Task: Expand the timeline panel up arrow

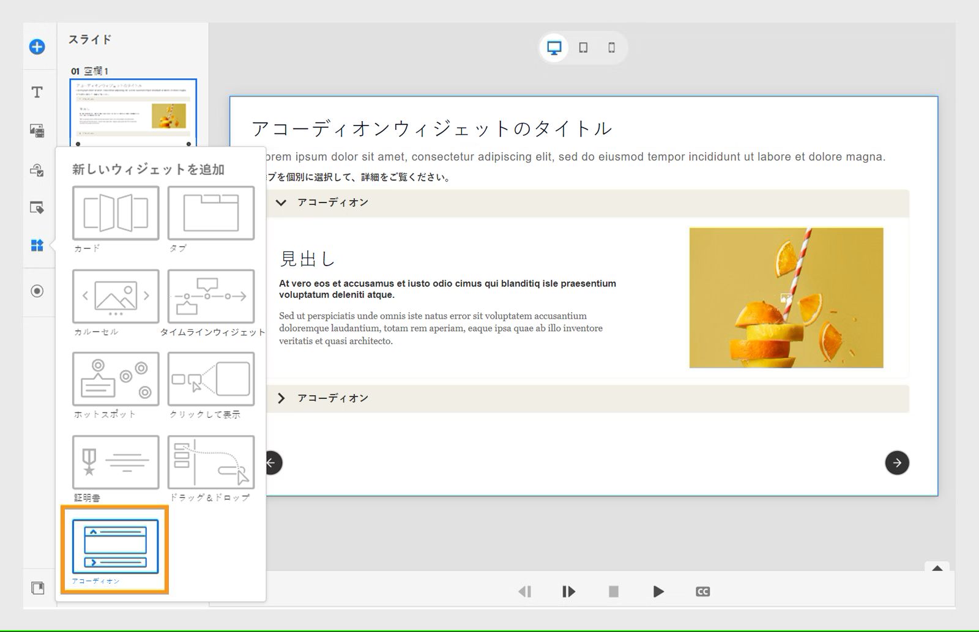Action: click(937, 568)
